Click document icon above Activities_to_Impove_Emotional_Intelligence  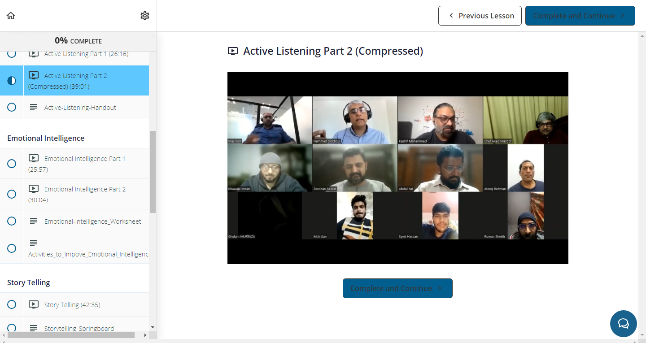click(x=34, y=243)
